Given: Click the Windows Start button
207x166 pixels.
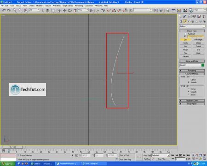Looking at the screenshot, I should pyautogui.click(x=8, y=164).
